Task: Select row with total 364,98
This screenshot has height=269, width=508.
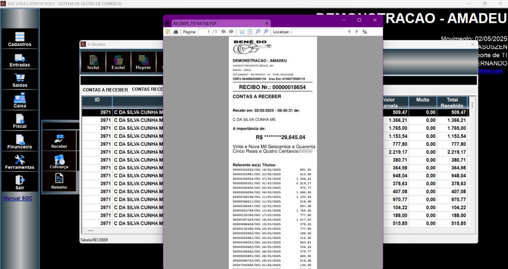Action: click(275, 167)
